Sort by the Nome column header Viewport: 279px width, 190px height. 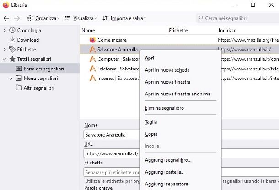[x=123, y=31]
